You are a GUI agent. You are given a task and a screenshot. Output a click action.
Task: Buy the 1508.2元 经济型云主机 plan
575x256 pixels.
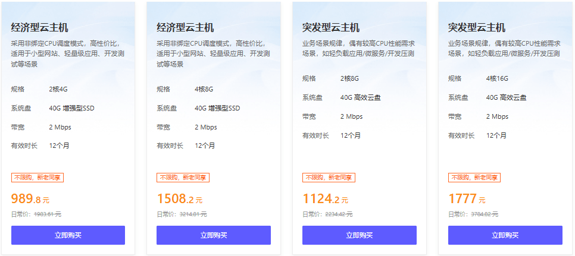coord(214,235)
